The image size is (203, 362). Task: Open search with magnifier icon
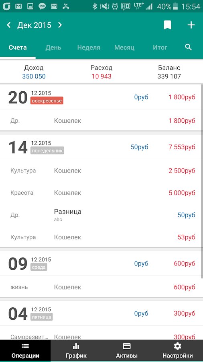click(x=189, y=47)
